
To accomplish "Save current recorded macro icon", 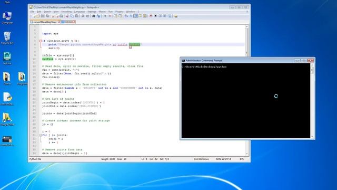I will coord(170,16).
